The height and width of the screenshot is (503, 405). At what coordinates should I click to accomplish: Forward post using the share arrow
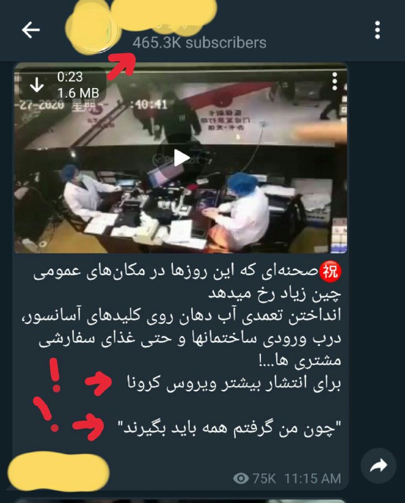tap(379, 465)
